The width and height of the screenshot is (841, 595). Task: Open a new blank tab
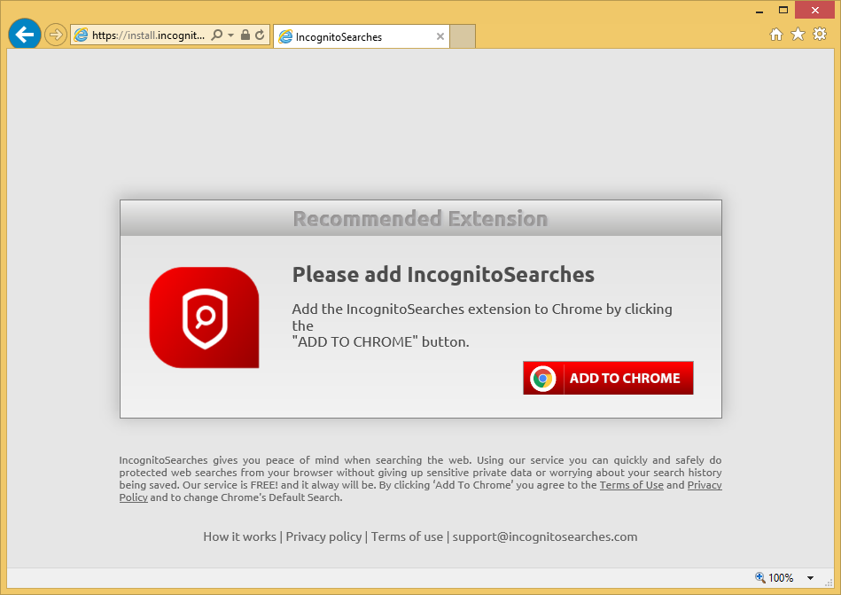(463, 36)
